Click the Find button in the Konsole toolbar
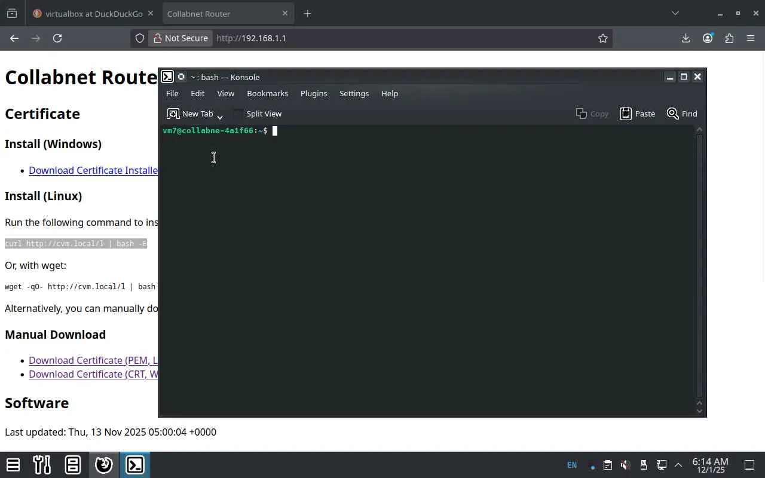The width and height of the screenshot is (765, 478). tap(682, 114)
